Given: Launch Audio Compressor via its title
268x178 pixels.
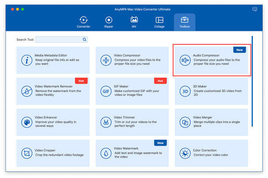Looking at the screenshot, I should (x=206, y=55).
